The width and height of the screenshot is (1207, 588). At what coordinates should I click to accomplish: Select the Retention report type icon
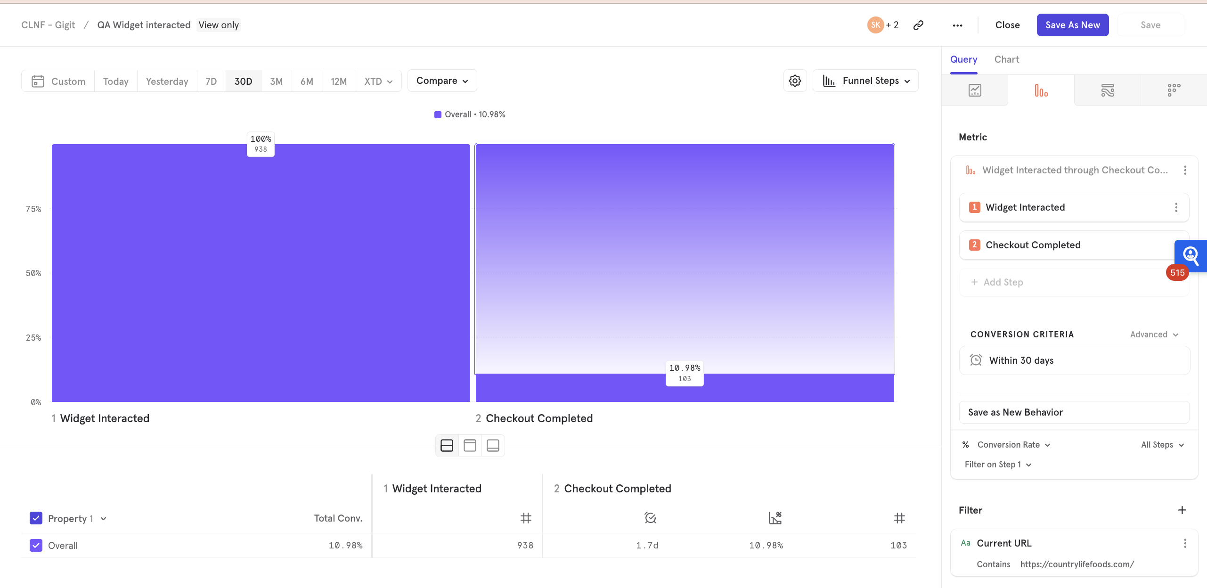click(1174, 90)
